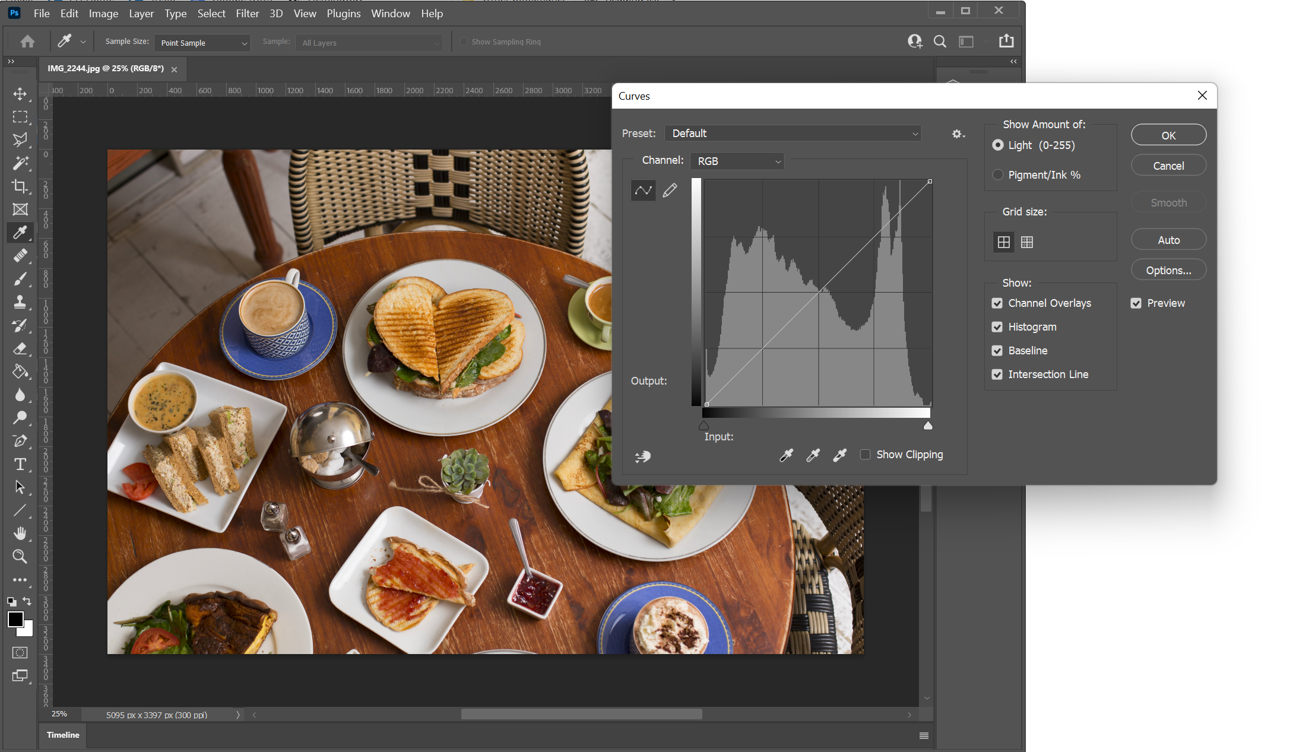
Task: Open the Channel RGB dropdown
Action: 737,161
